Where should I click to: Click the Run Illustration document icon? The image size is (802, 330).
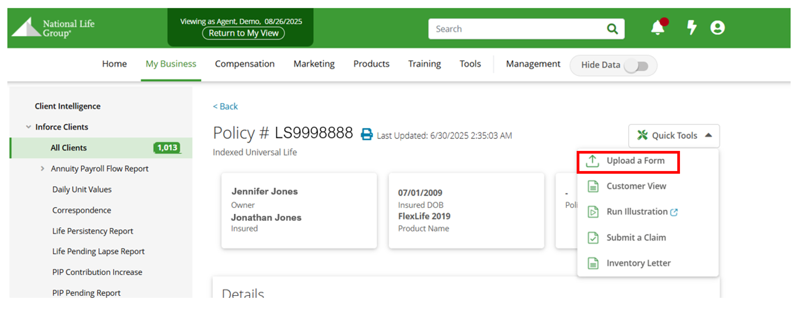[x=593, y=212]
